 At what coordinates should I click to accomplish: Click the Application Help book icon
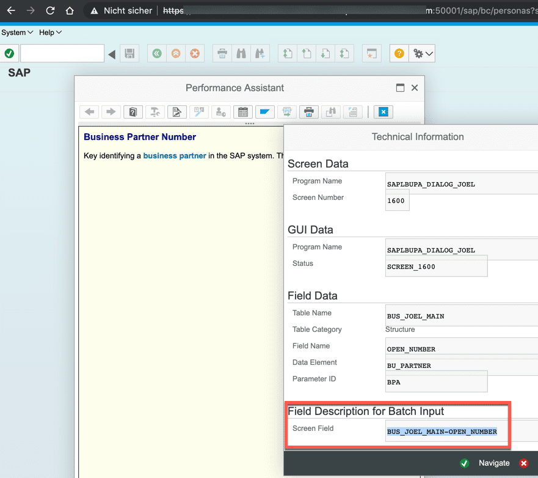(133, 112)
